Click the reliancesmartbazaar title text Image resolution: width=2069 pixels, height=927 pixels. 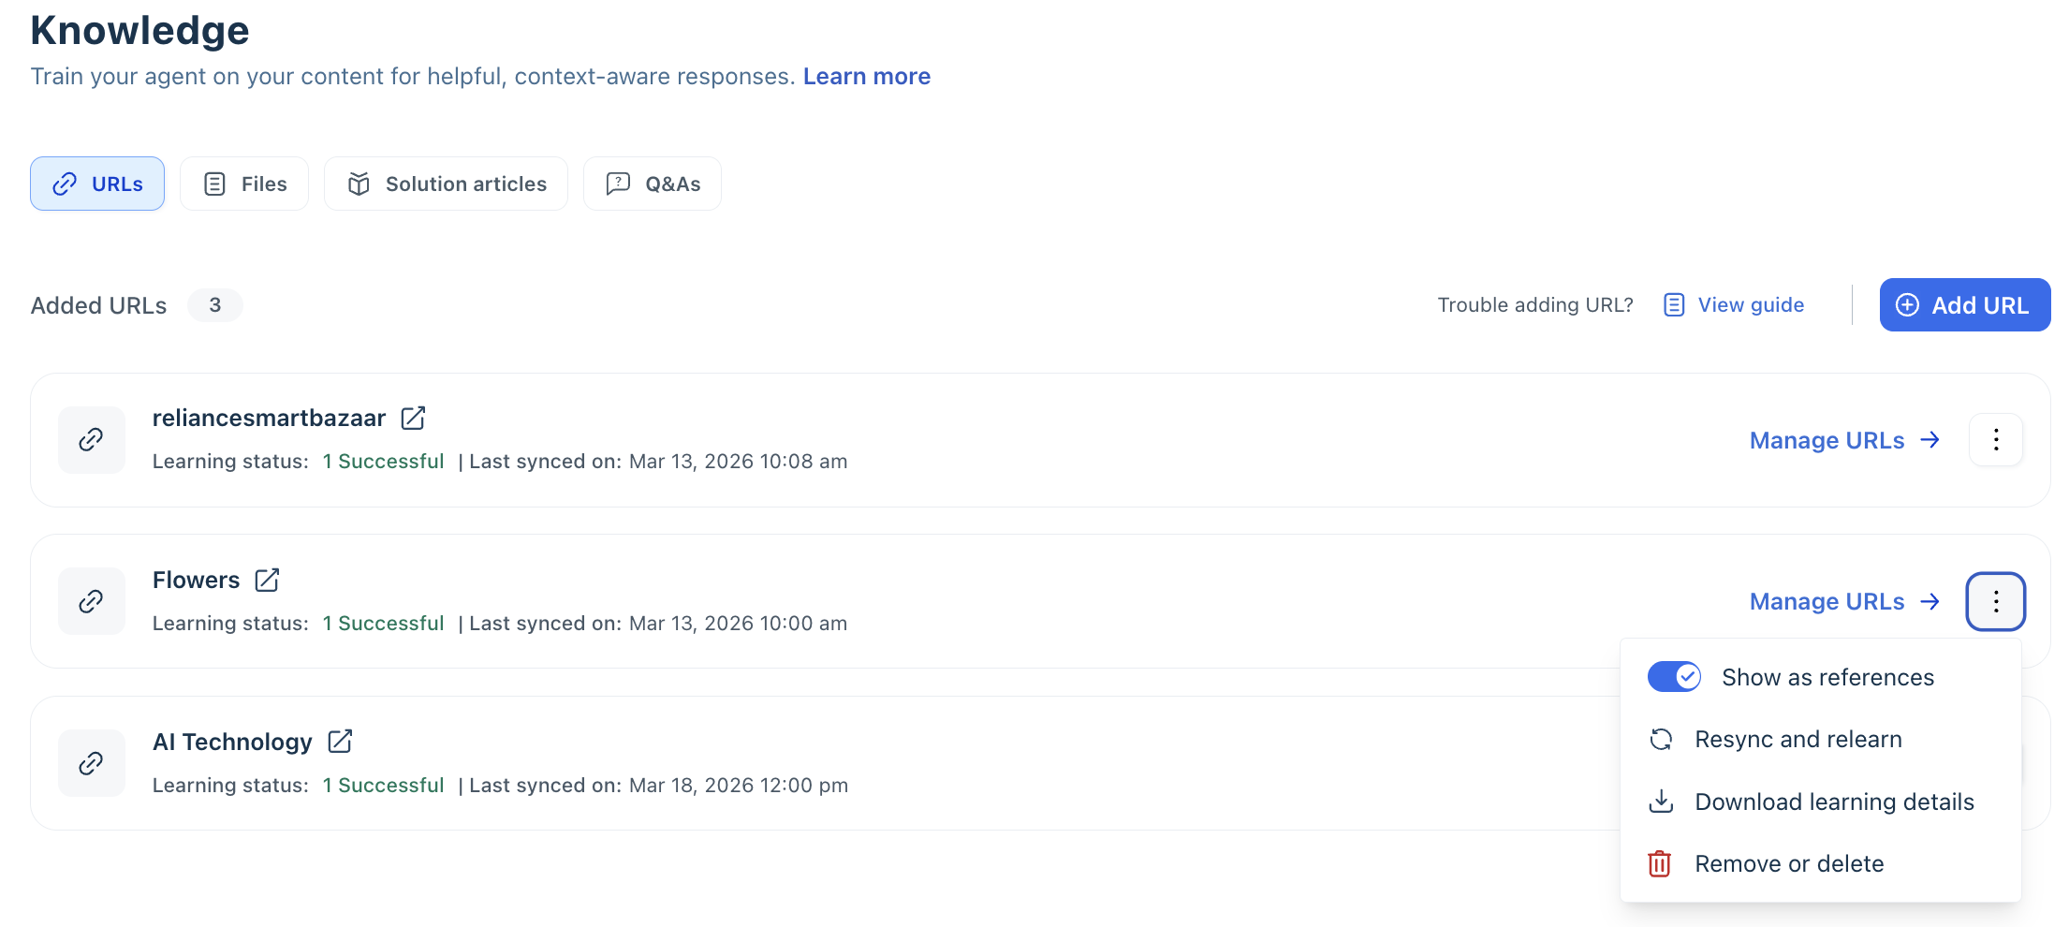coord(269,418)
